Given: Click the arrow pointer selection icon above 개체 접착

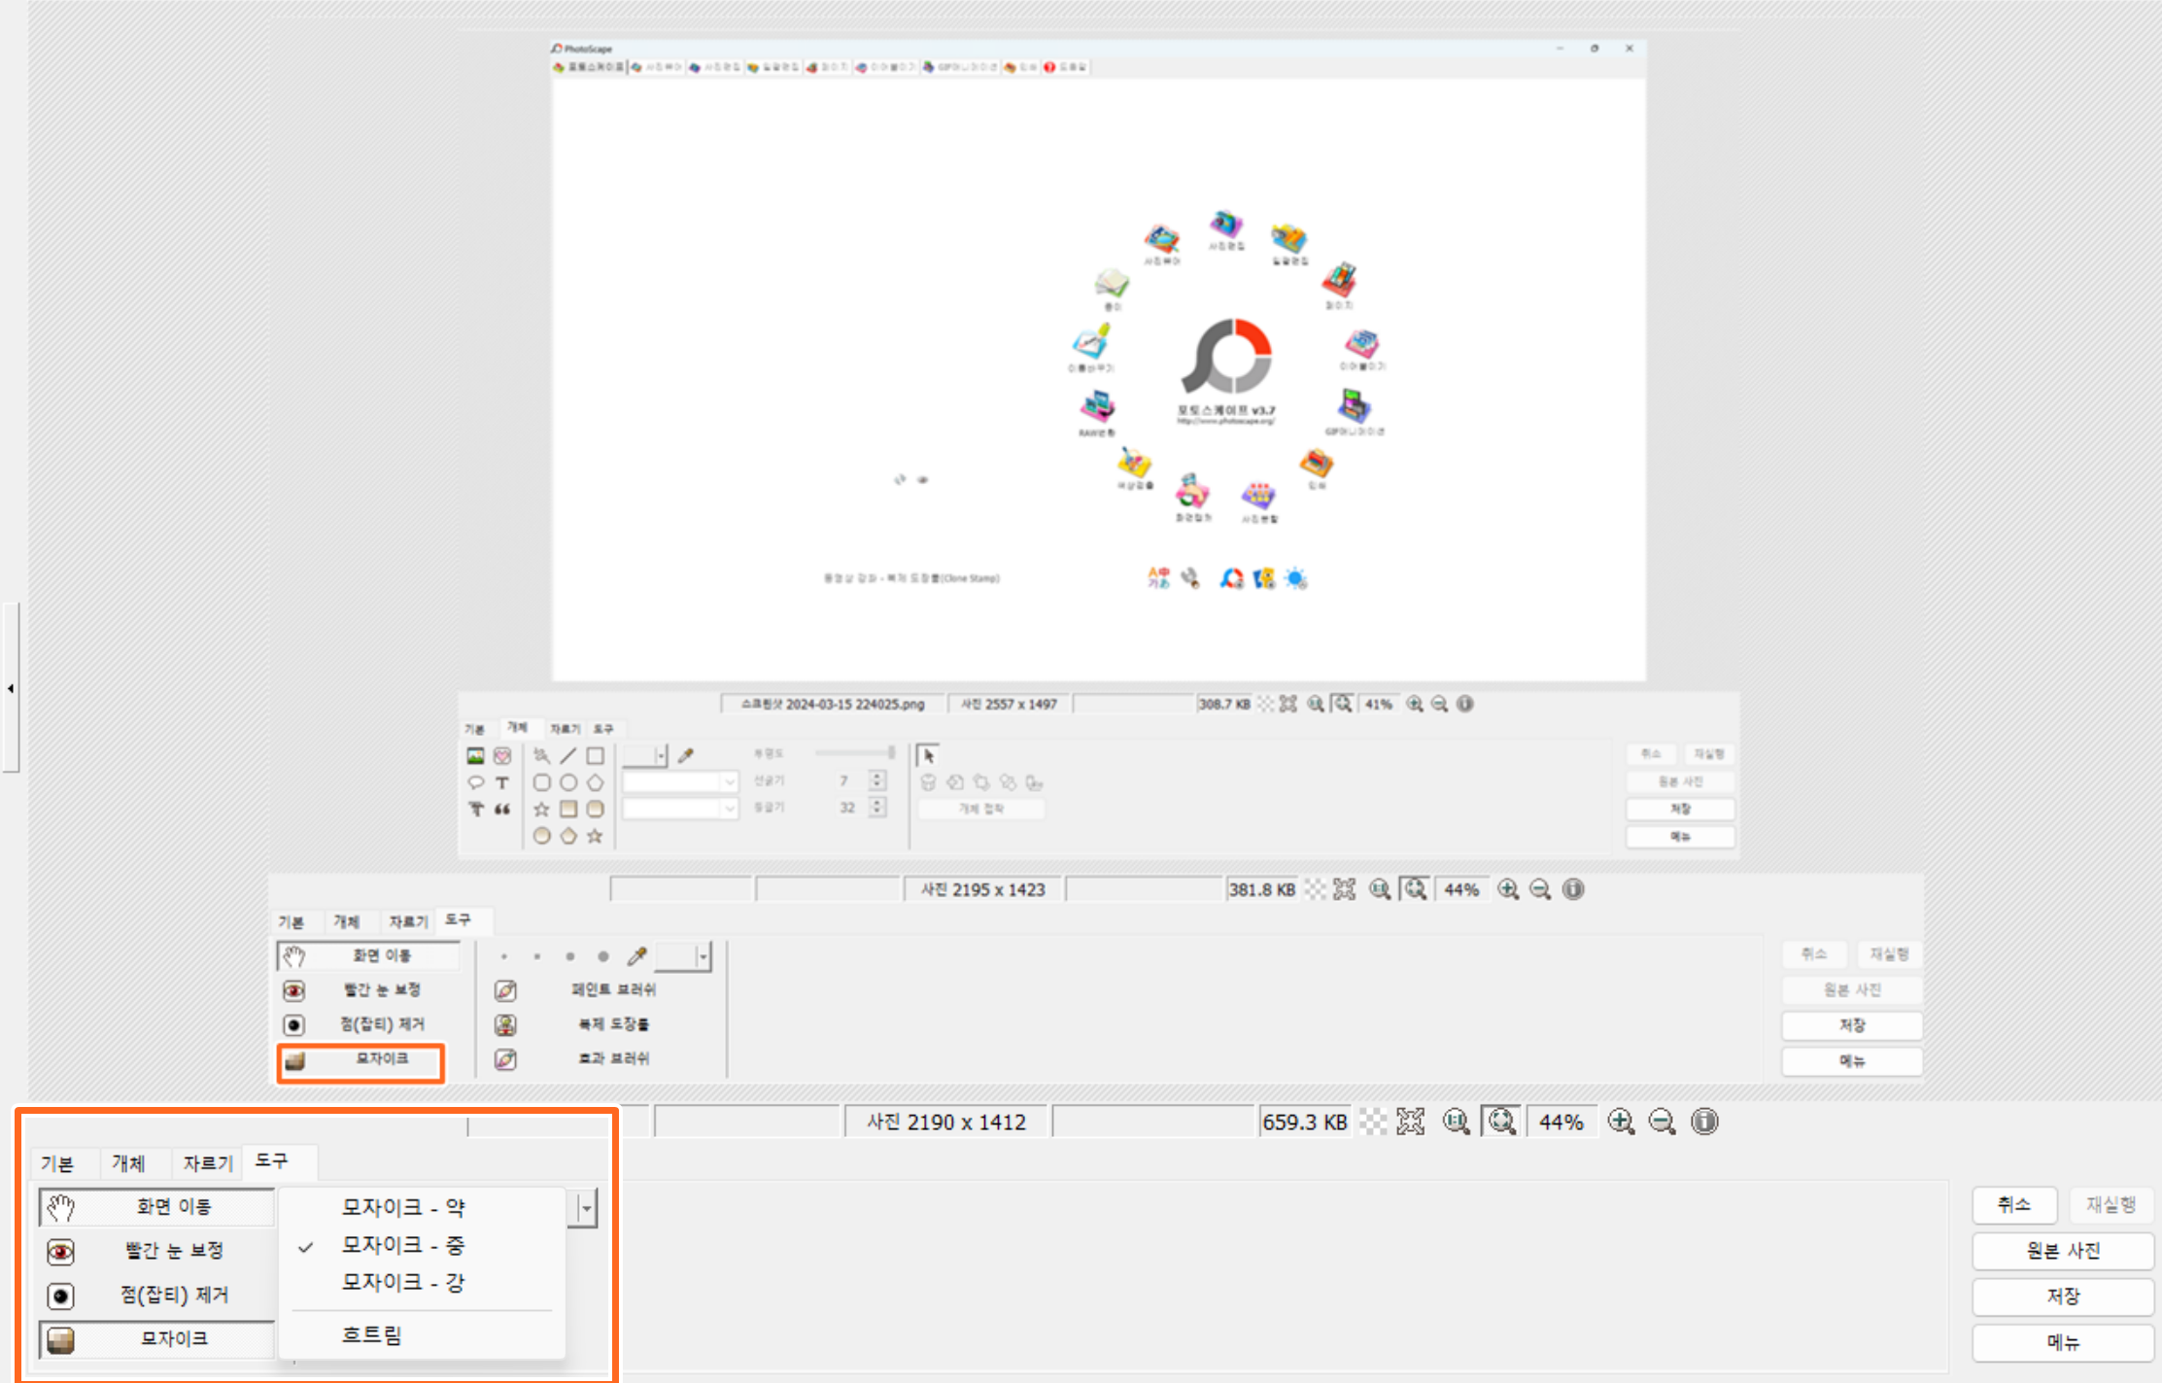Looking at the screenshot, I should pyautogui.click(x=928, y=755).
